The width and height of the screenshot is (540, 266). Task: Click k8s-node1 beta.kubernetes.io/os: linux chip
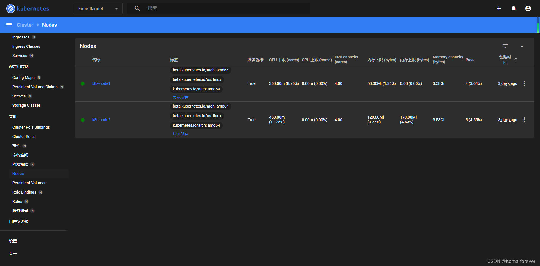coord(197,79)
